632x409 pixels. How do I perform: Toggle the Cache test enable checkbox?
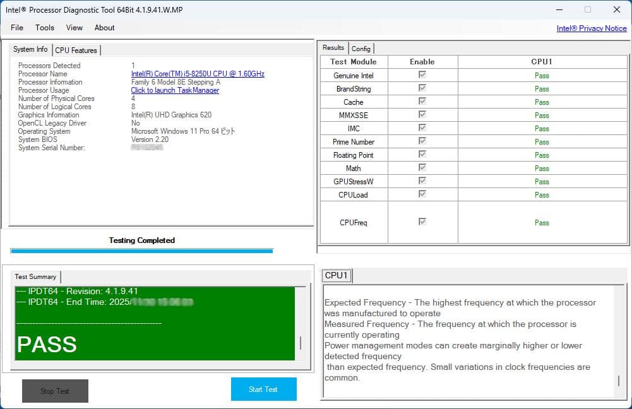422,102
